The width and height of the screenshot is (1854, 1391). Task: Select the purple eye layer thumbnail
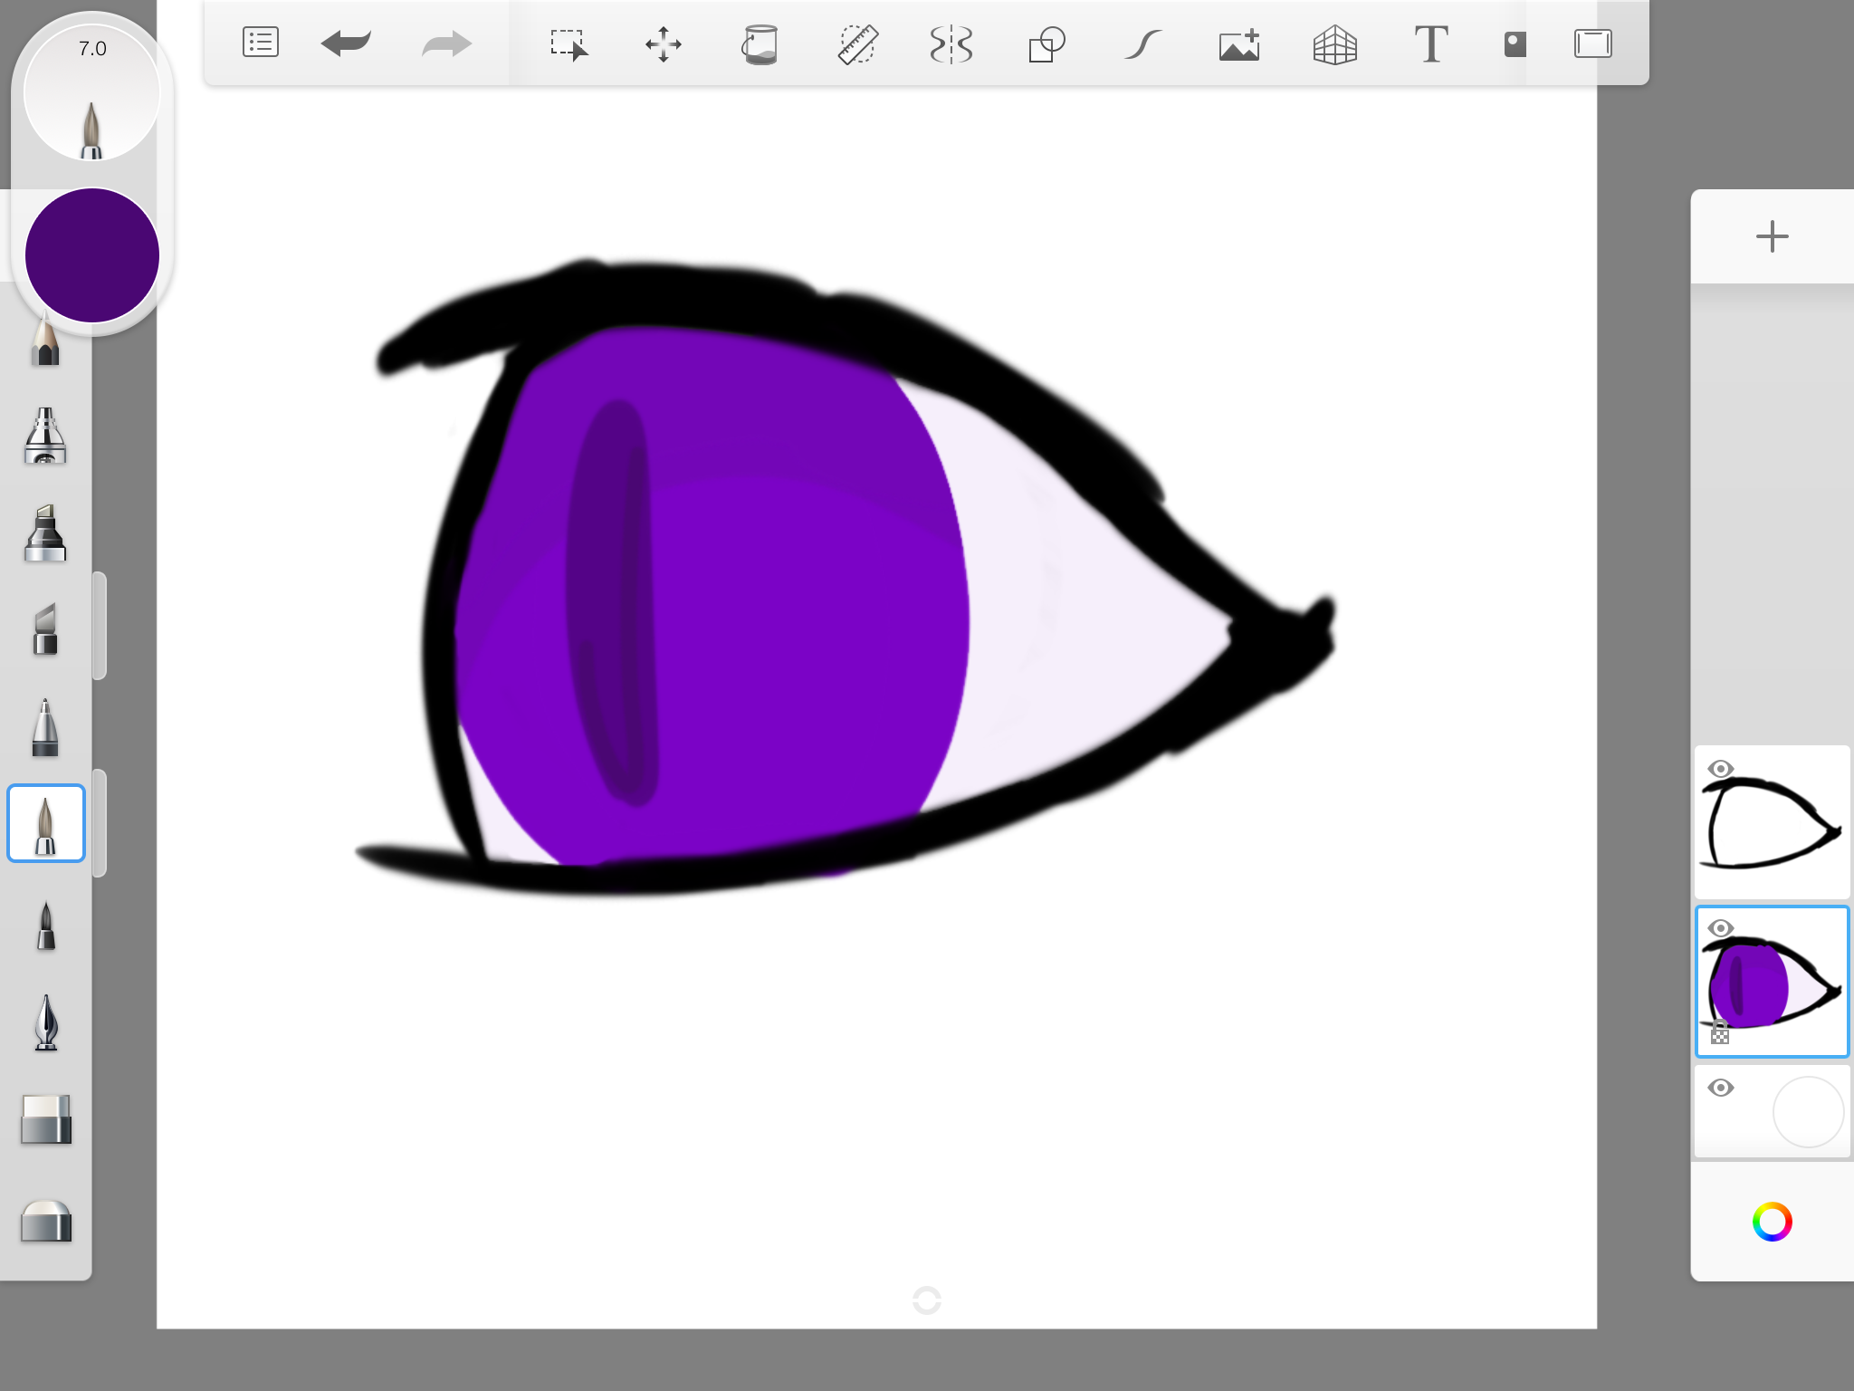click(1772, 982)
